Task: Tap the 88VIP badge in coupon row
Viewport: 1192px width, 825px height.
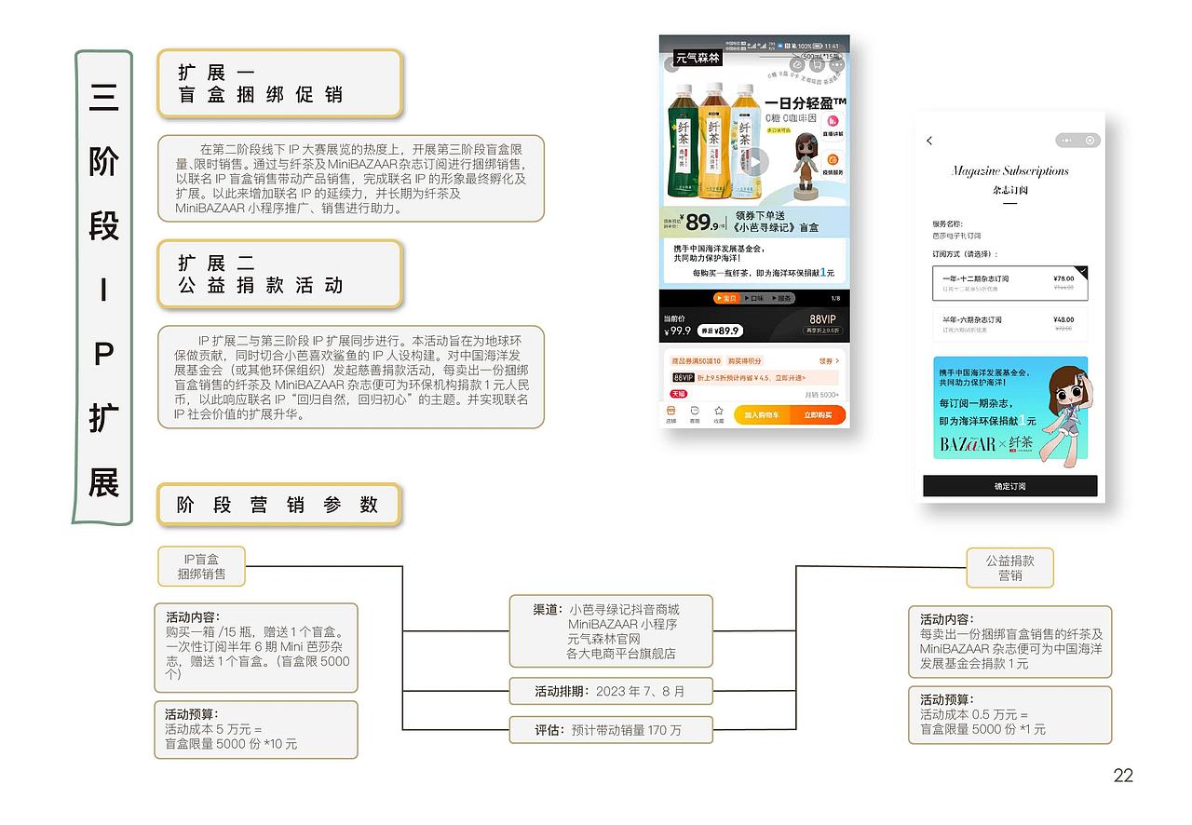Action: 683,378
